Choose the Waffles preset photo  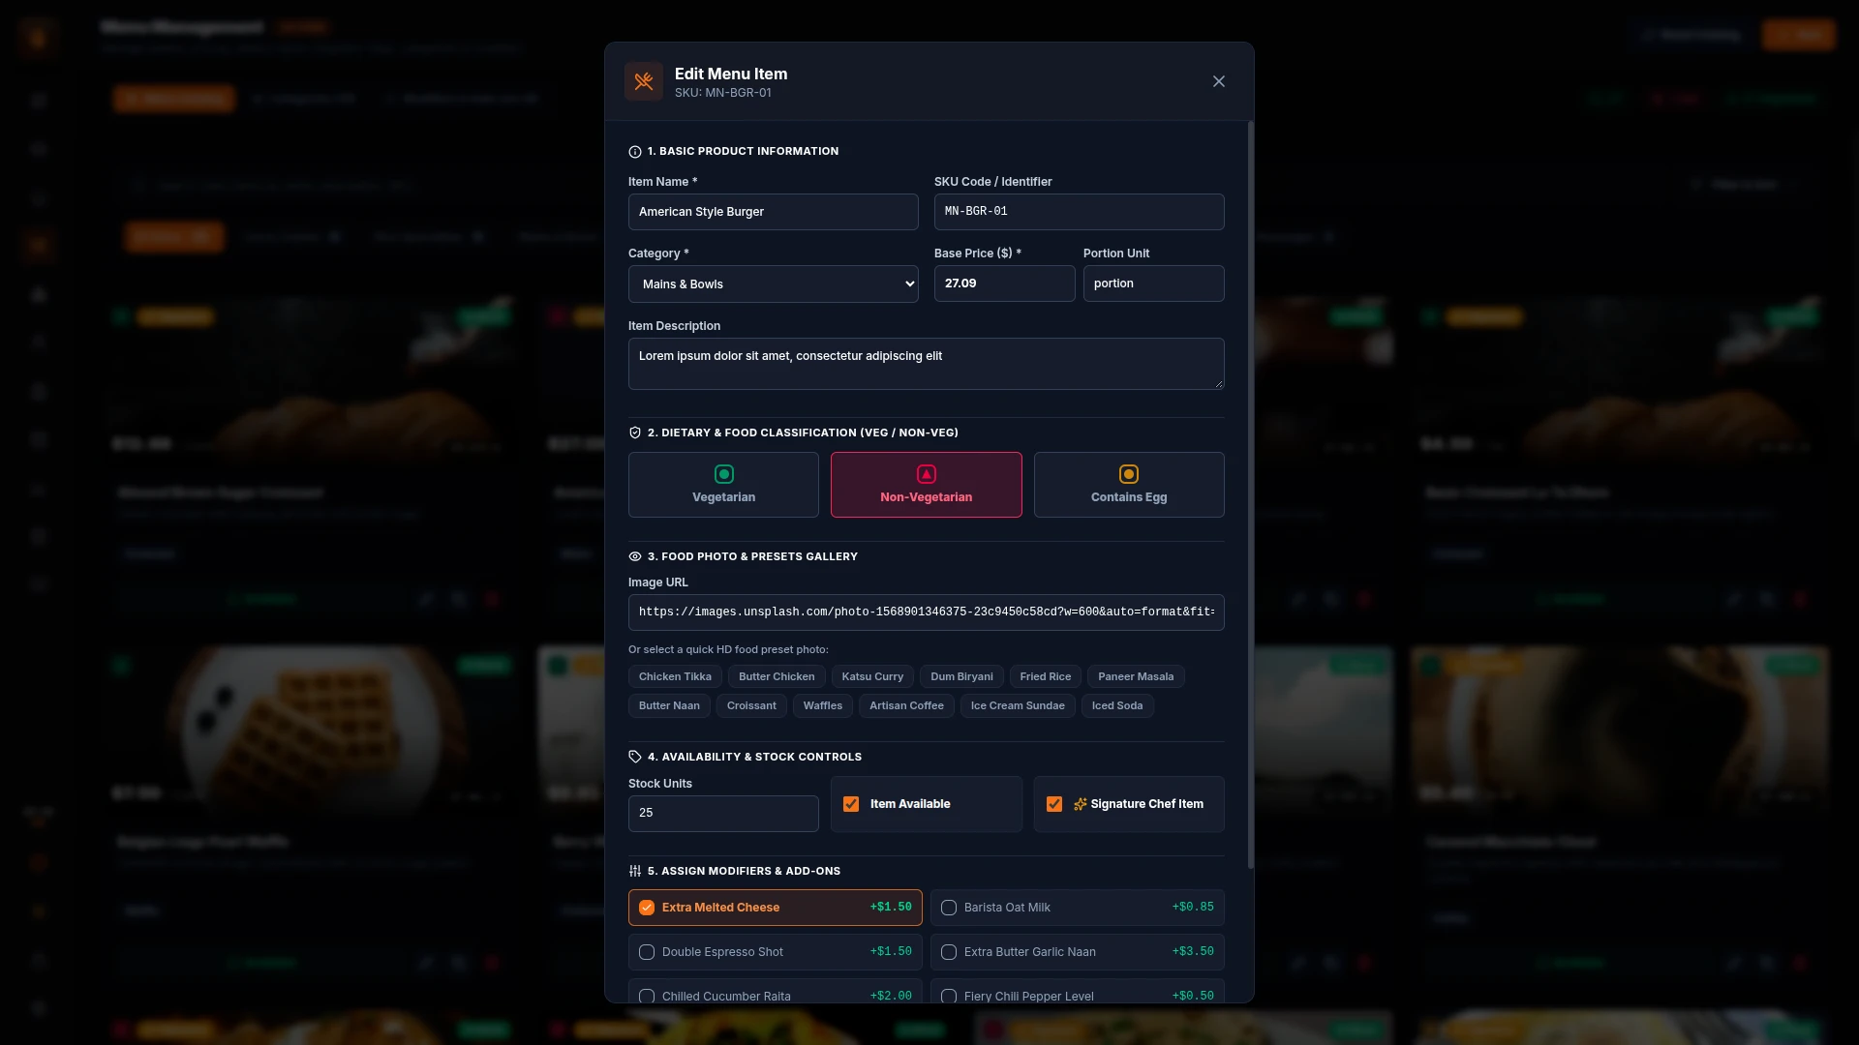click(823, 705)
